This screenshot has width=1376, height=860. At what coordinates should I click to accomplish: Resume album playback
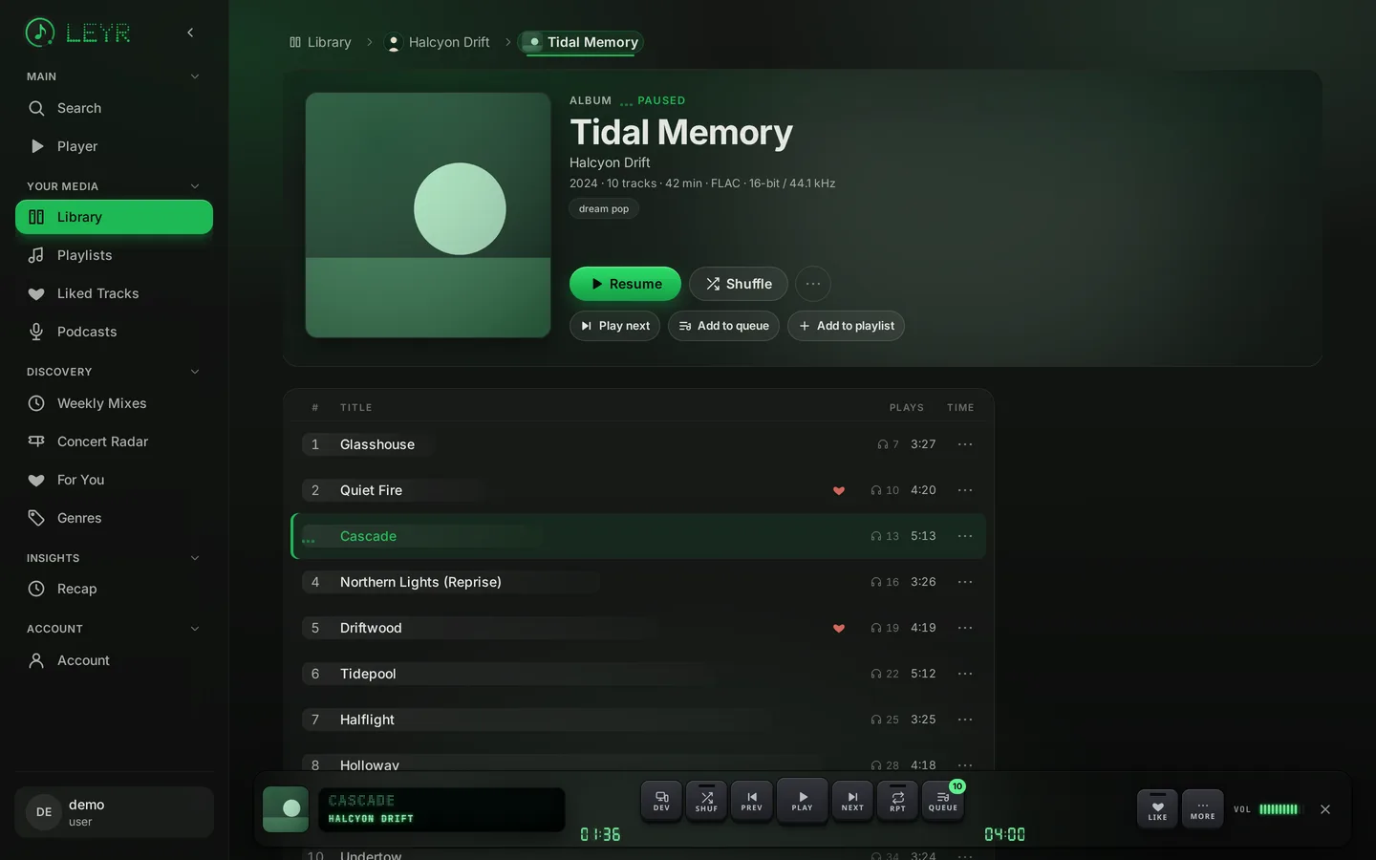[x=625, y=284]
